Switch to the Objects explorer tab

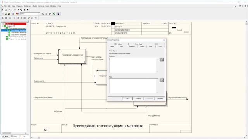23,136
